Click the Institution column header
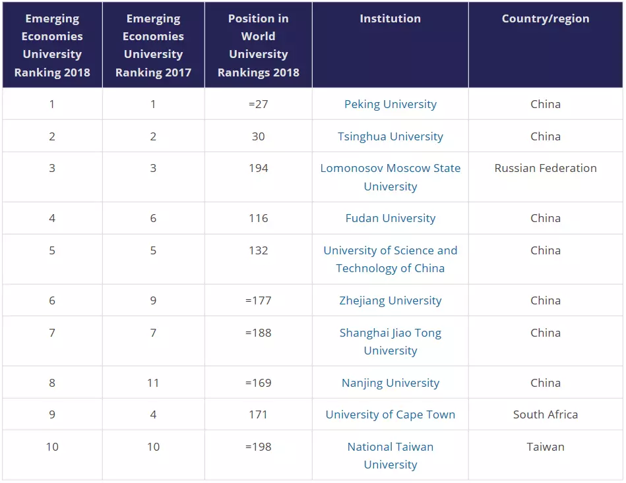 tap(390, 18)
